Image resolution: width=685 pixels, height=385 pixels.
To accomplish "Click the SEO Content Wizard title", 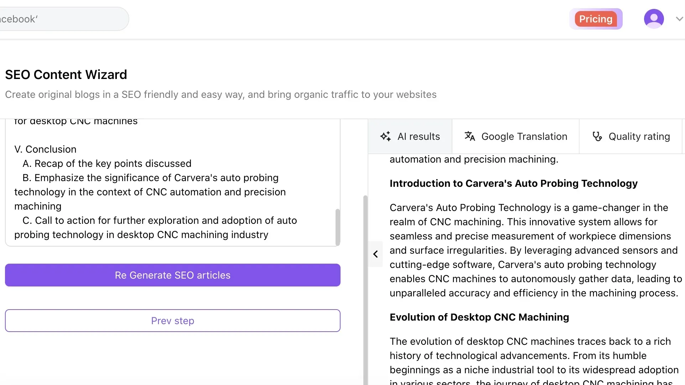I will (x=66, y=75).
